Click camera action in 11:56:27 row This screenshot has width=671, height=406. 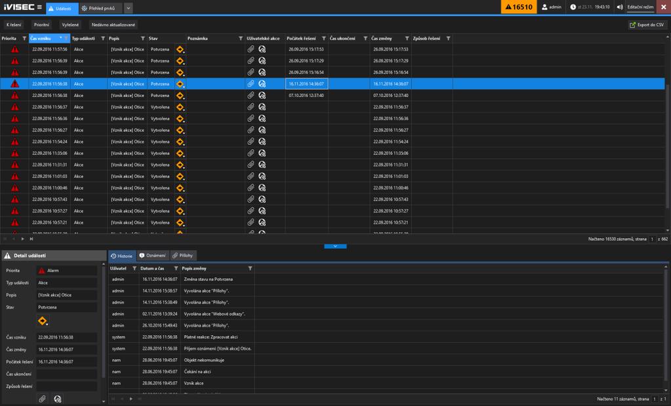click(x=262, y=130)
